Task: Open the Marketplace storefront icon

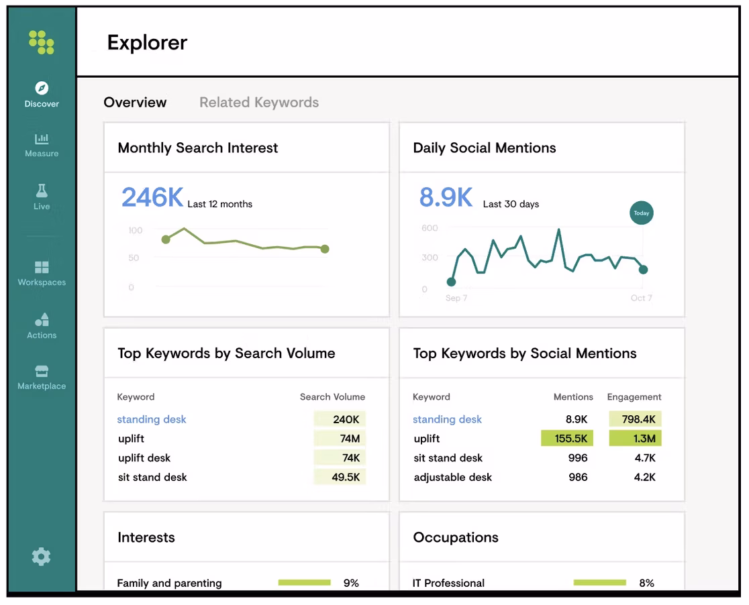Action: point(42,371)
